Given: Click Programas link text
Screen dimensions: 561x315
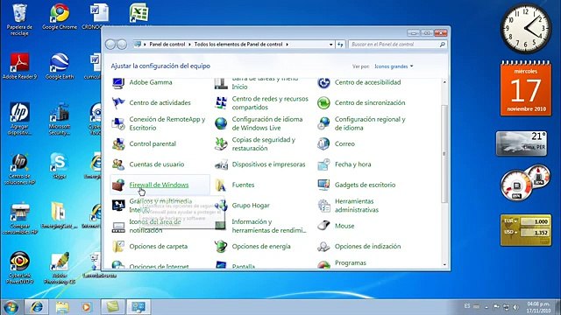Looking at the screenshot, I should click(351, 262).
